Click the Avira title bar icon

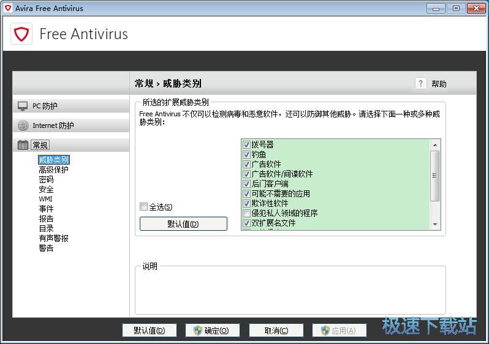click(x=8, y=8)
